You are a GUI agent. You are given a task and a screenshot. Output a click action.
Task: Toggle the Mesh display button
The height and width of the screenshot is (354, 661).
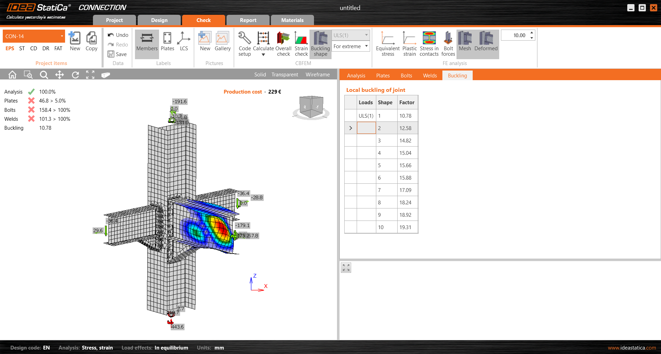coord(465,39)
